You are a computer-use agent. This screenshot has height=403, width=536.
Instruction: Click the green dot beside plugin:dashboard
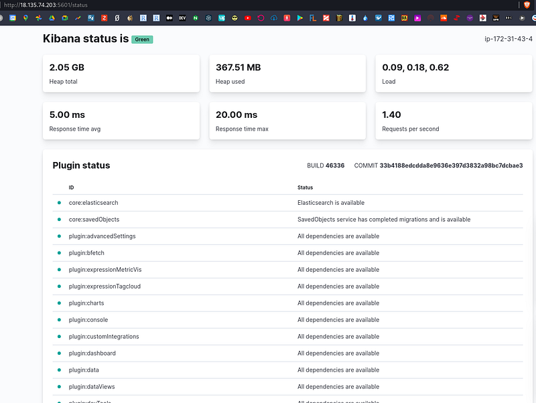tap(59, 353)
